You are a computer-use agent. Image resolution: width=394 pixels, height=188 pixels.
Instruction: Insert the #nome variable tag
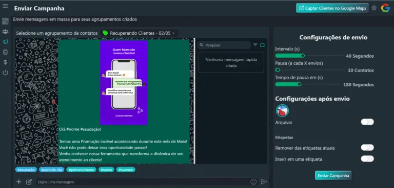tap(106, 170)
